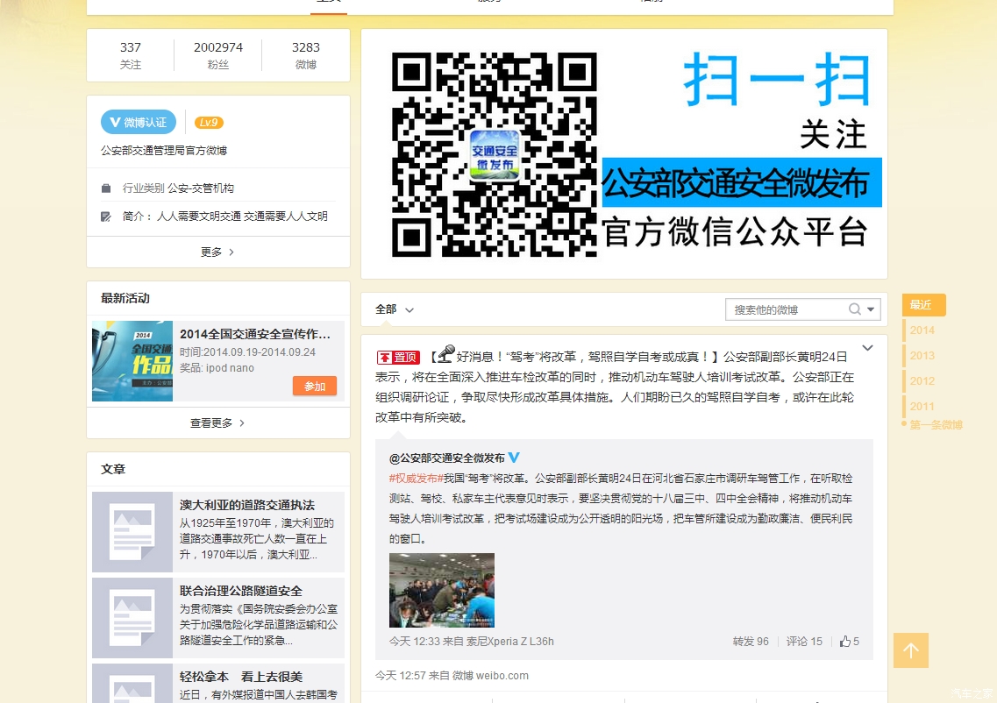Click the 行业类别 briefcase icon
The image size is (997, 703).
(106, 188)
